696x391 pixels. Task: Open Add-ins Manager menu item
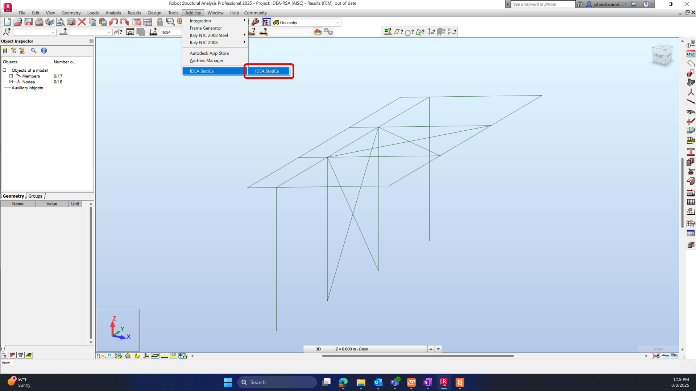point(206,60)
